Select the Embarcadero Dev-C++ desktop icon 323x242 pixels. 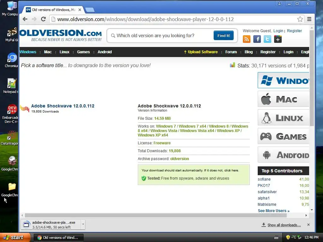pos(10,113)
